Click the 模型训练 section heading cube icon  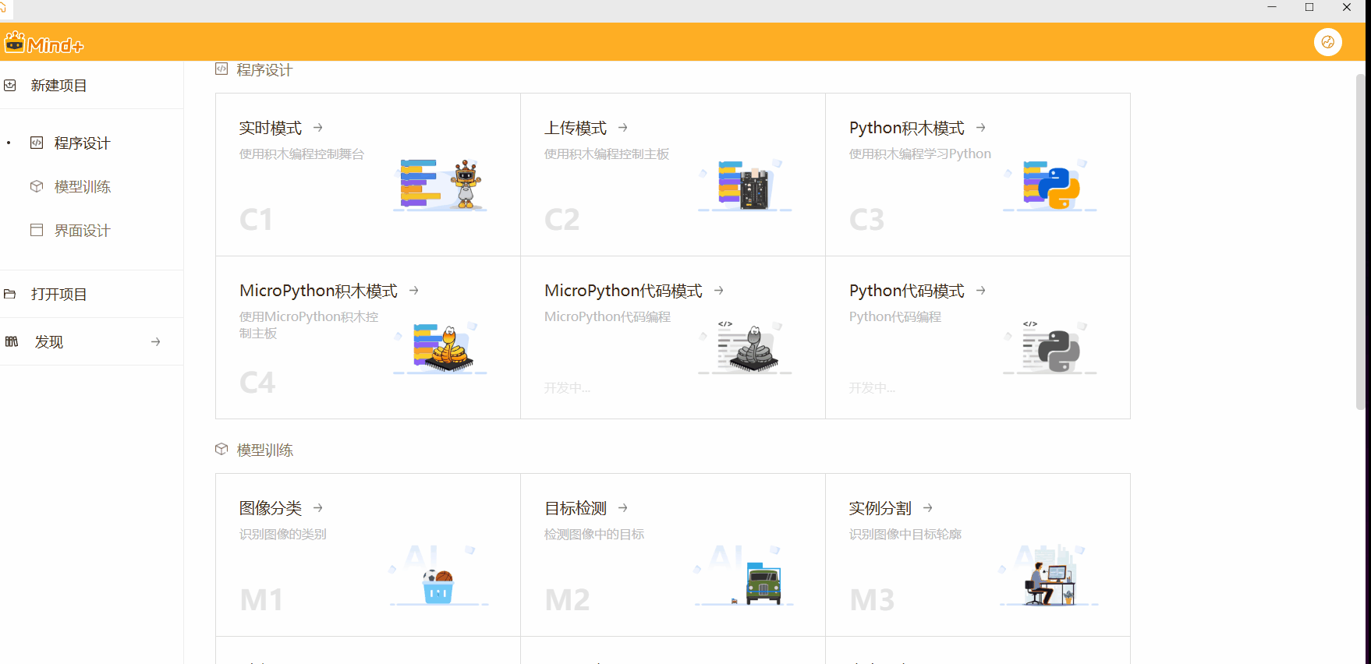tap(221, 449)
